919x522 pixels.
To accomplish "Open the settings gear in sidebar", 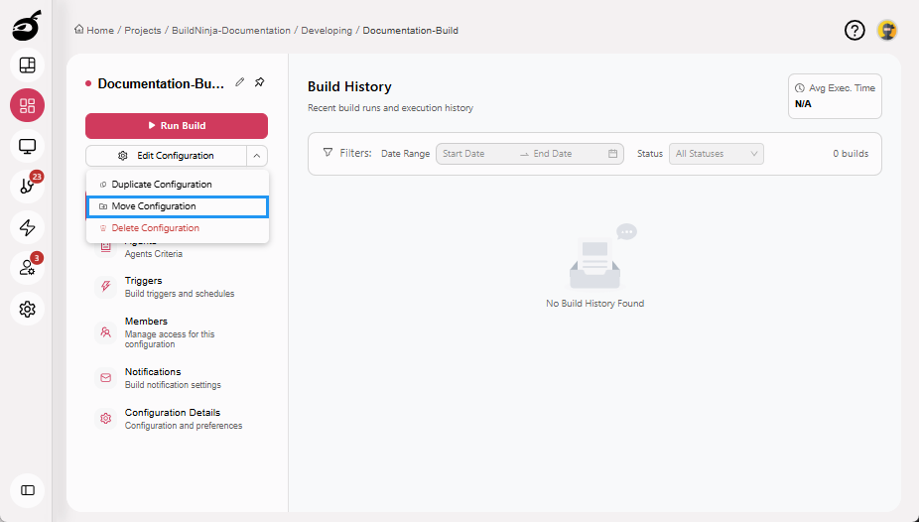I will [28, 309].
